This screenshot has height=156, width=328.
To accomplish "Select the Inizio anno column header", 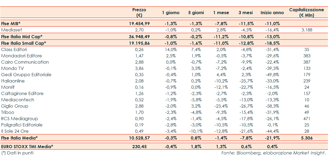I will 272,13.
